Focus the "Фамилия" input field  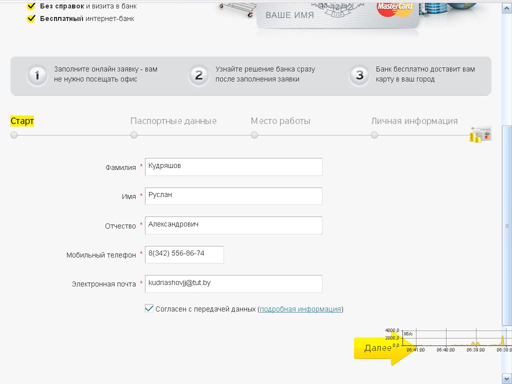coord(233,167)
